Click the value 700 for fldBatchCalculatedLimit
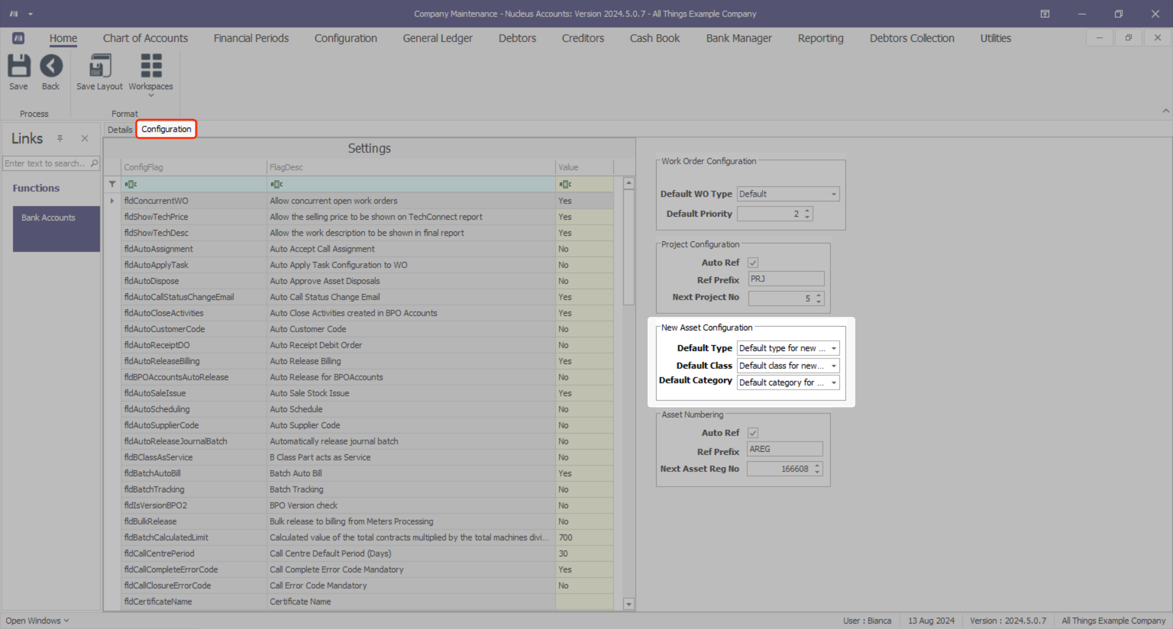 (x=584, y=537)
